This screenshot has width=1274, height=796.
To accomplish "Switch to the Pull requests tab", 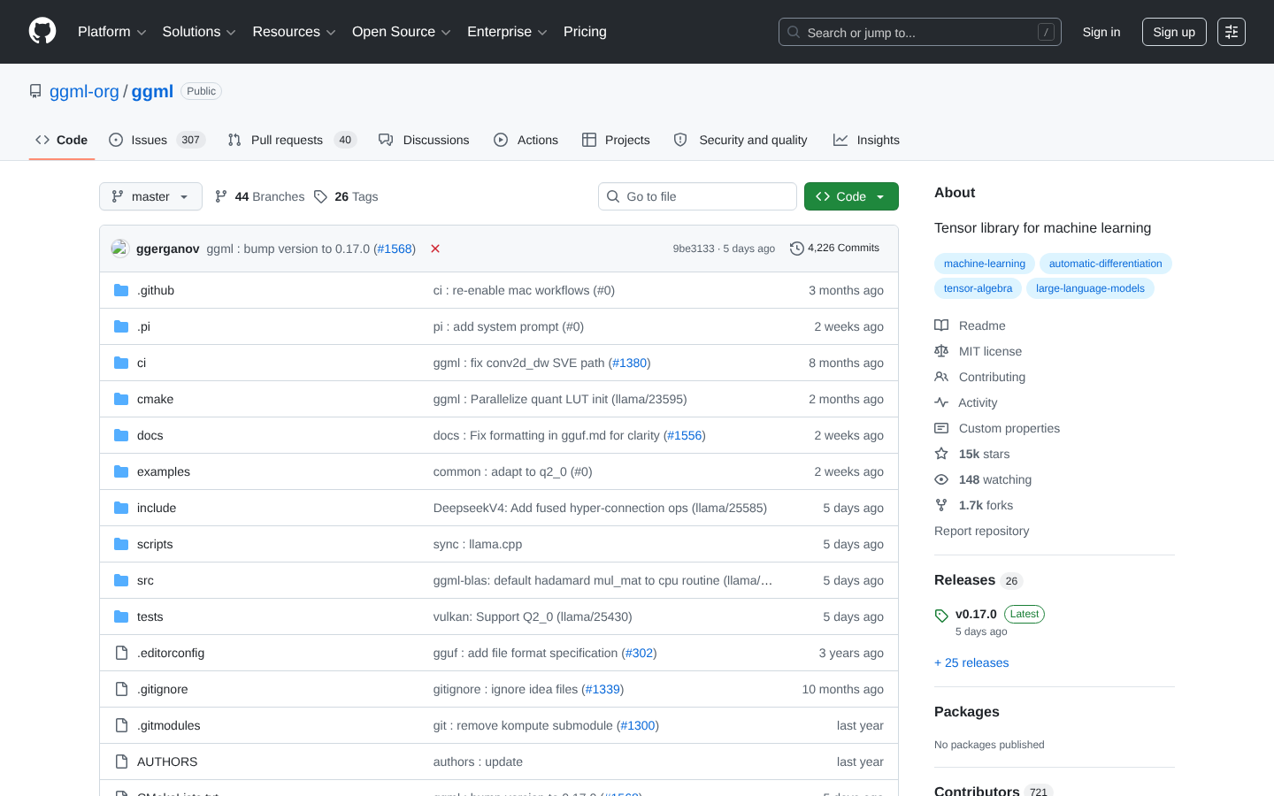I will tap(292, 140).
